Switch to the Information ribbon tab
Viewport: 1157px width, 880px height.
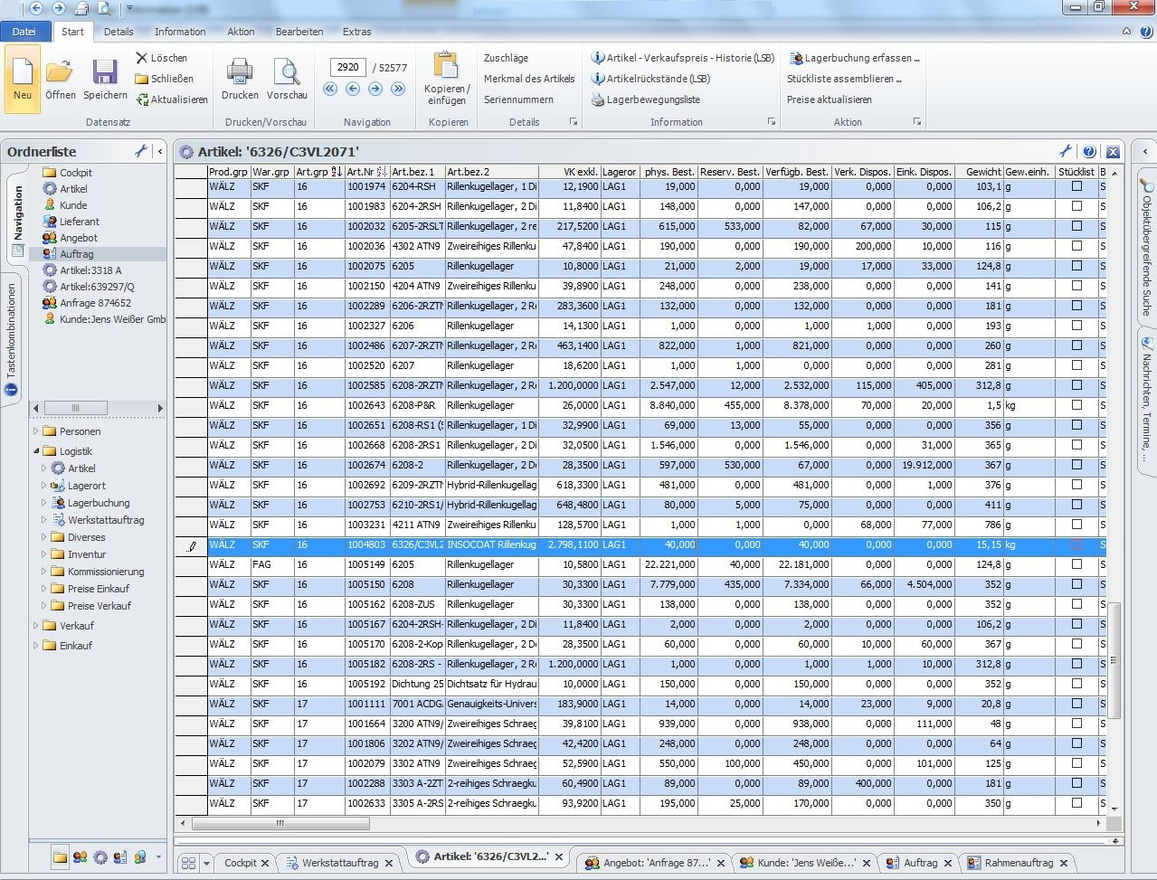click(x=180, y=32)
